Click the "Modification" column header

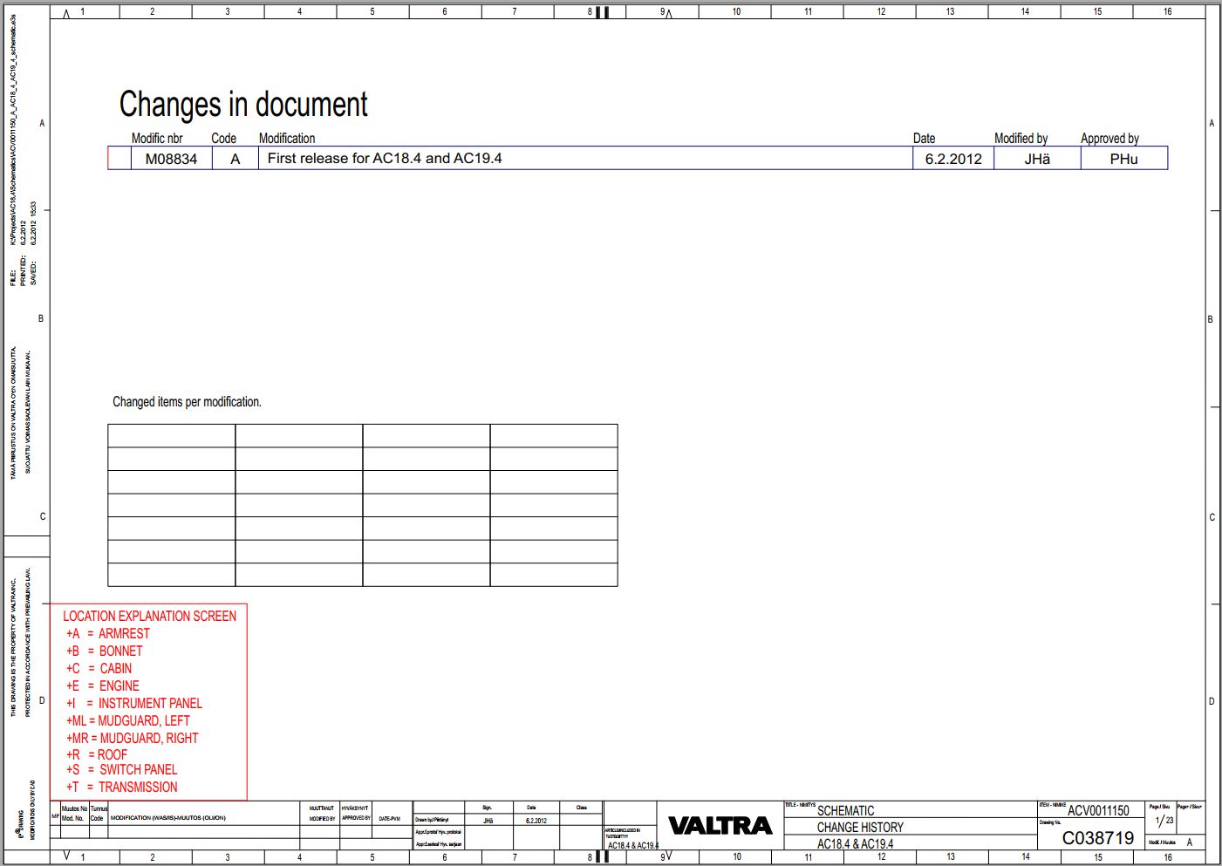point(287,138)
